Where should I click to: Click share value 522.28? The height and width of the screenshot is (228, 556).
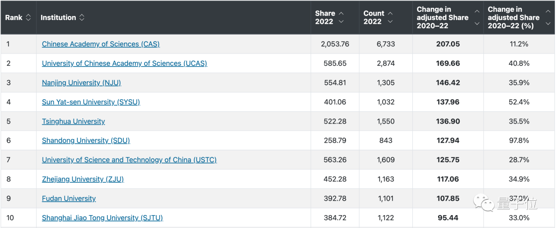(335, 121)
